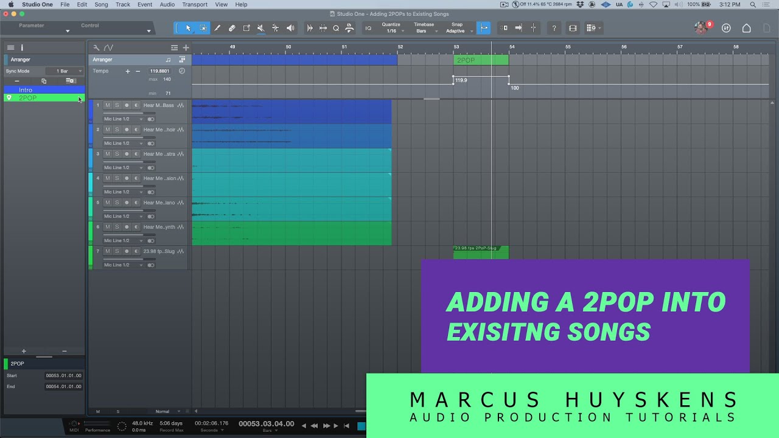Open the Parameter dropdown arrow
This screenshot has height=438, width=779.
[x=68, y=31]
